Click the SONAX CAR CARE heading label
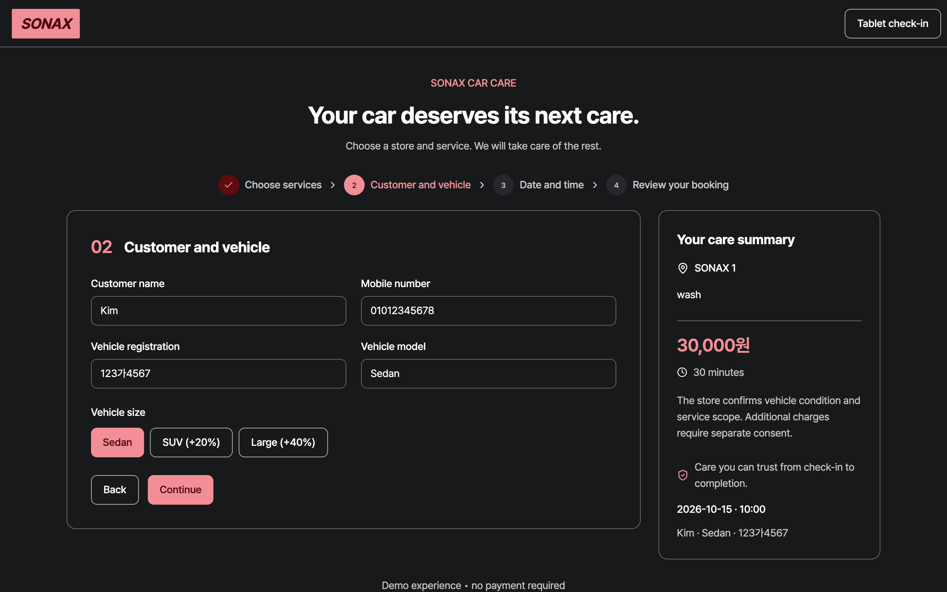This screenshot has height=592, width=947. click(x=473, y=83)
